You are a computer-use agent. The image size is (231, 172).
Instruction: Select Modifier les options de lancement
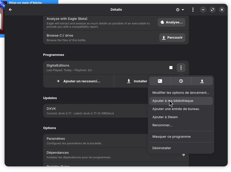tap(181, 93)
